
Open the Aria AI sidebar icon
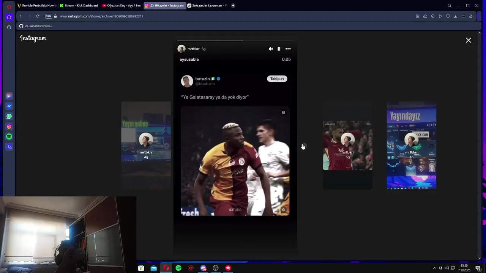9,96
